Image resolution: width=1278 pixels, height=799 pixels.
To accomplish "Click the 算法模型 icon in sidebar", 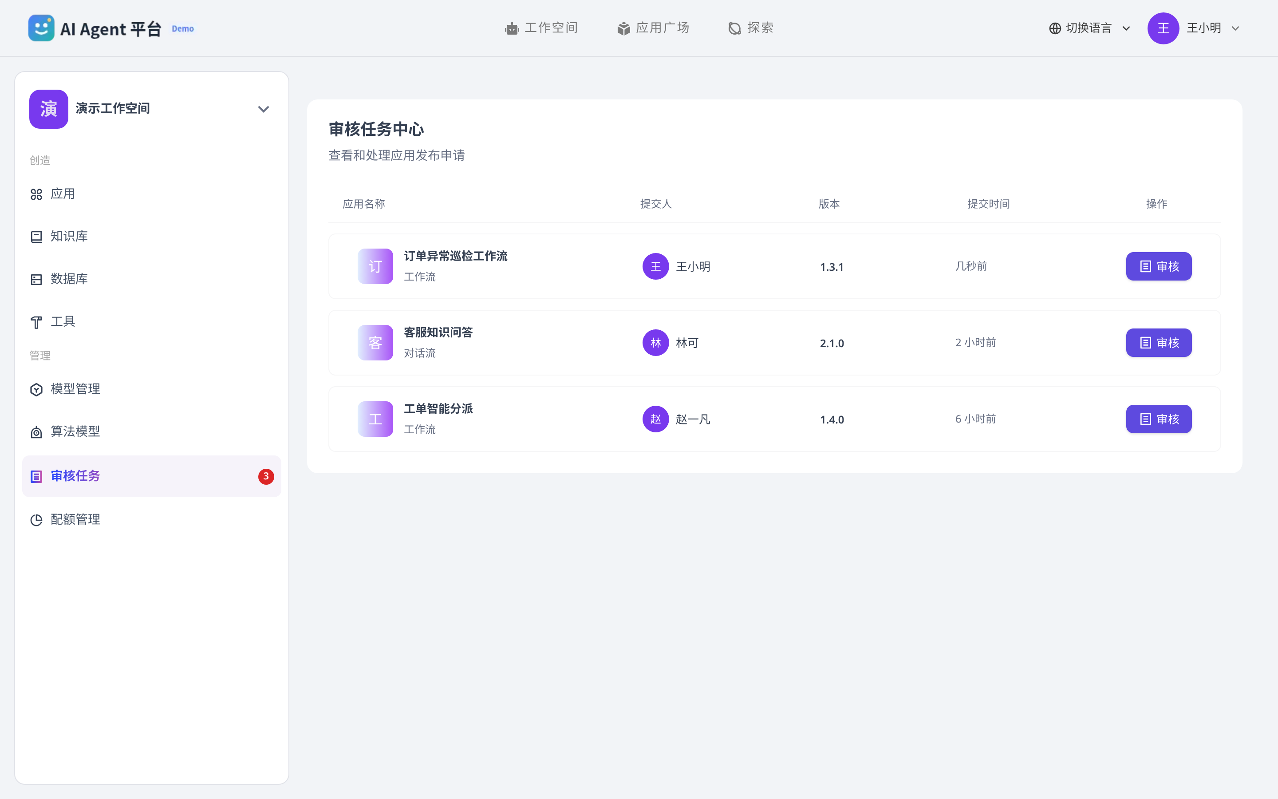I will point(36,432).
